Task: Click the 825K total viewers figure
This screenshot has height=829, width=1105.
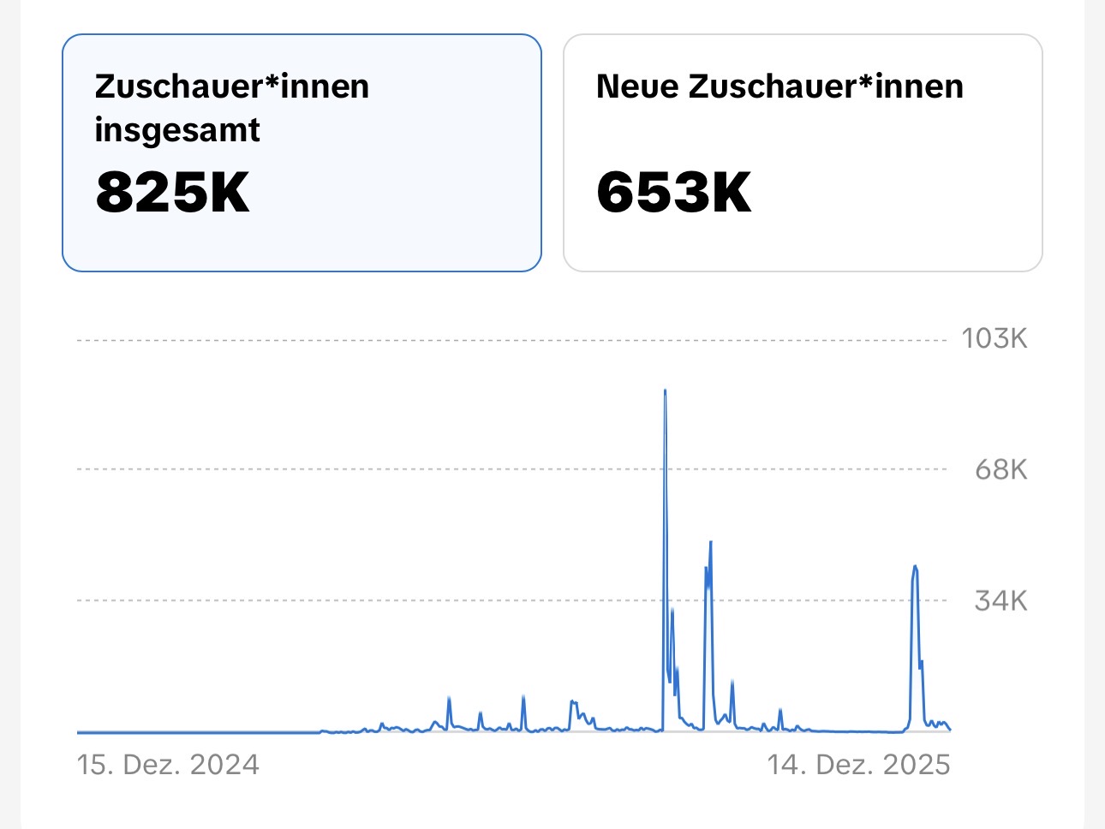Action: point(172,192)
